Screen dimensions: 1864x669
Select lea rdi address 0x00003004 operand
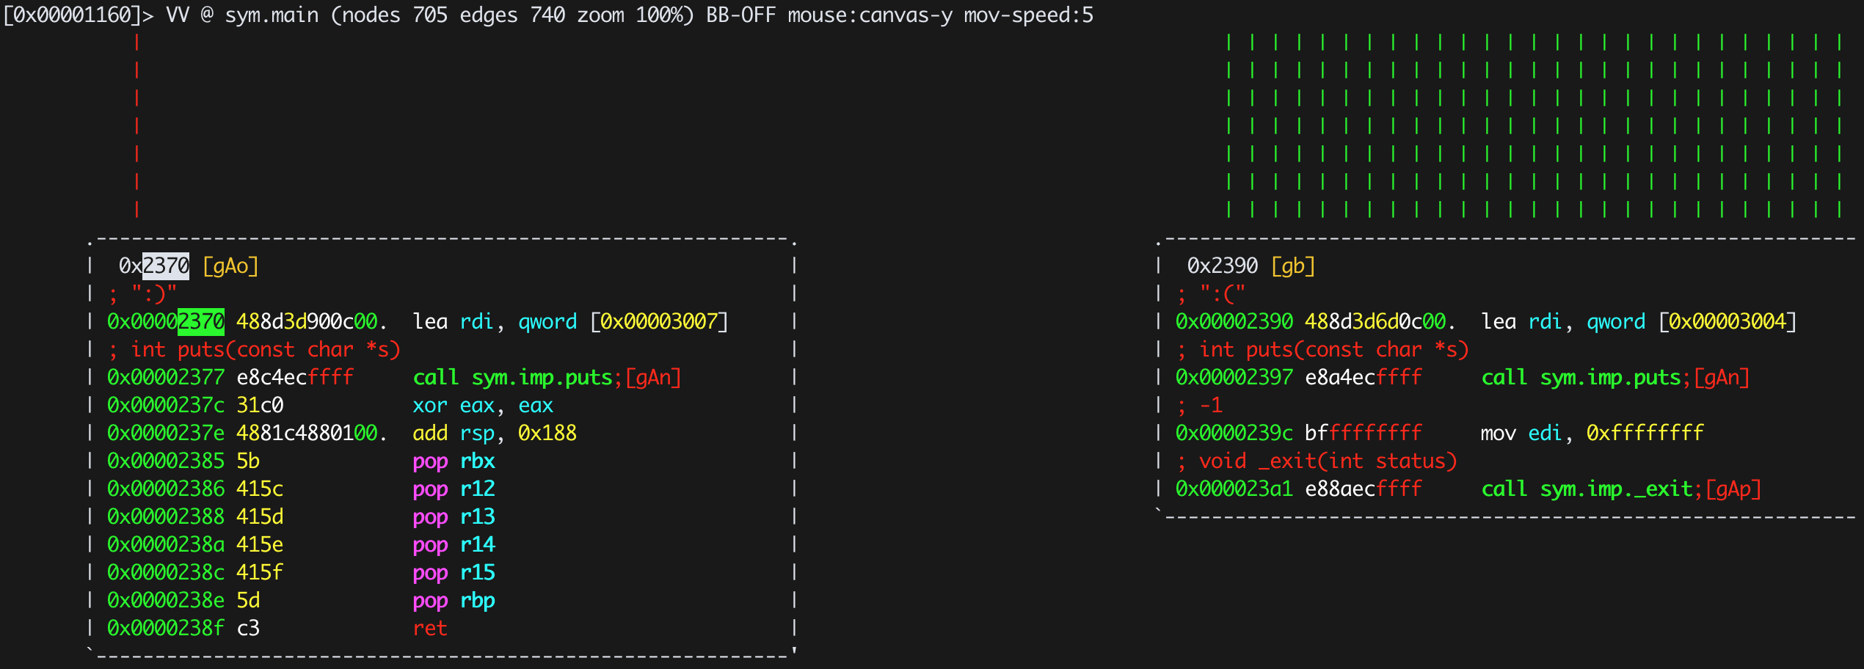(1728, 321)
